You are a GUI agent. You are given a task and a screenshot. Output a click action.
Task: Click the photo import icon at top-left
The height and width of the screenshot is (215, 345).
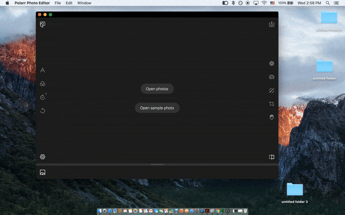pyautogui.click(x=43, y=24)
